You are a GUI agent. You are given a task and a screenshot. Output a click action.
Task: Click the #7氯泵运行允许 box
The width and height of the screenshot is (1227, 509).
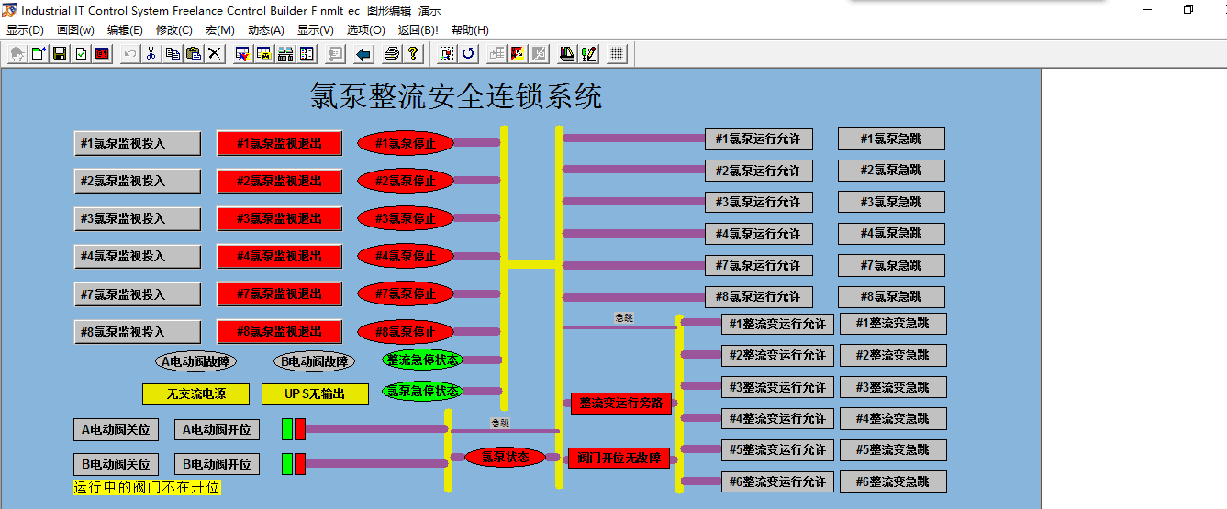[758, 265]
